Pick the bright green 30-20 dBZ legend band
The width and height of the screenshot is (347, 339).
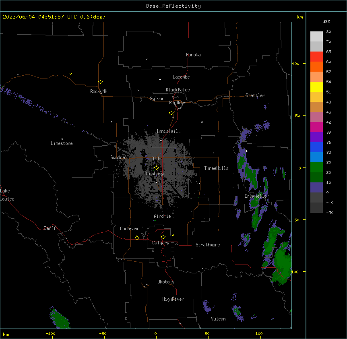[x=316, y=167]
